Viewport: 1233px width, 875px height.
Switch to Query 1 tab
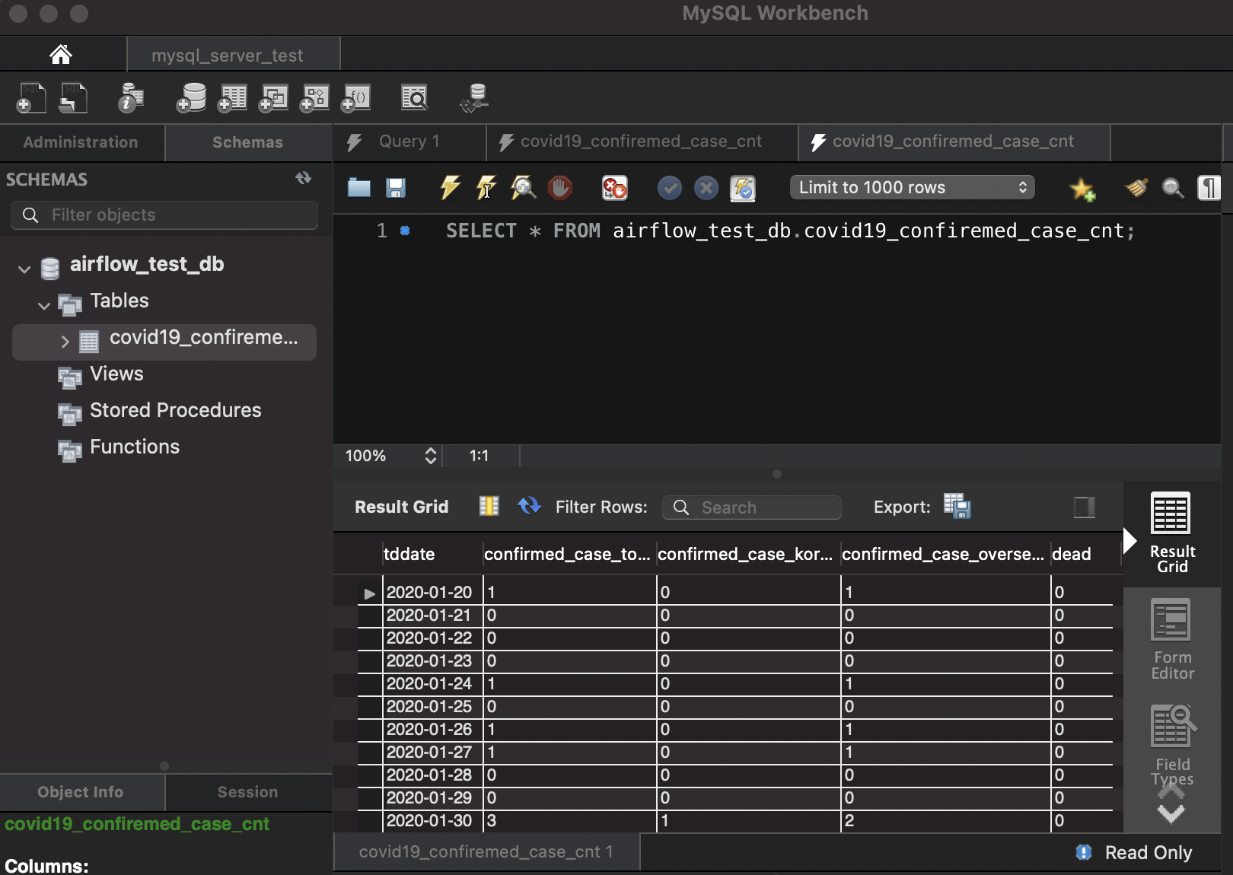[x=409, y=142]
